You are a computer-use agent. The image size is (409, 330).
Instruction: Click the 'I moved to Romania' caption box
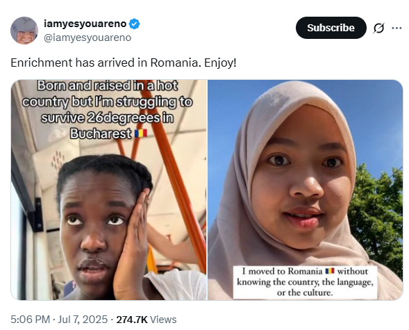(x=305, y=282)
